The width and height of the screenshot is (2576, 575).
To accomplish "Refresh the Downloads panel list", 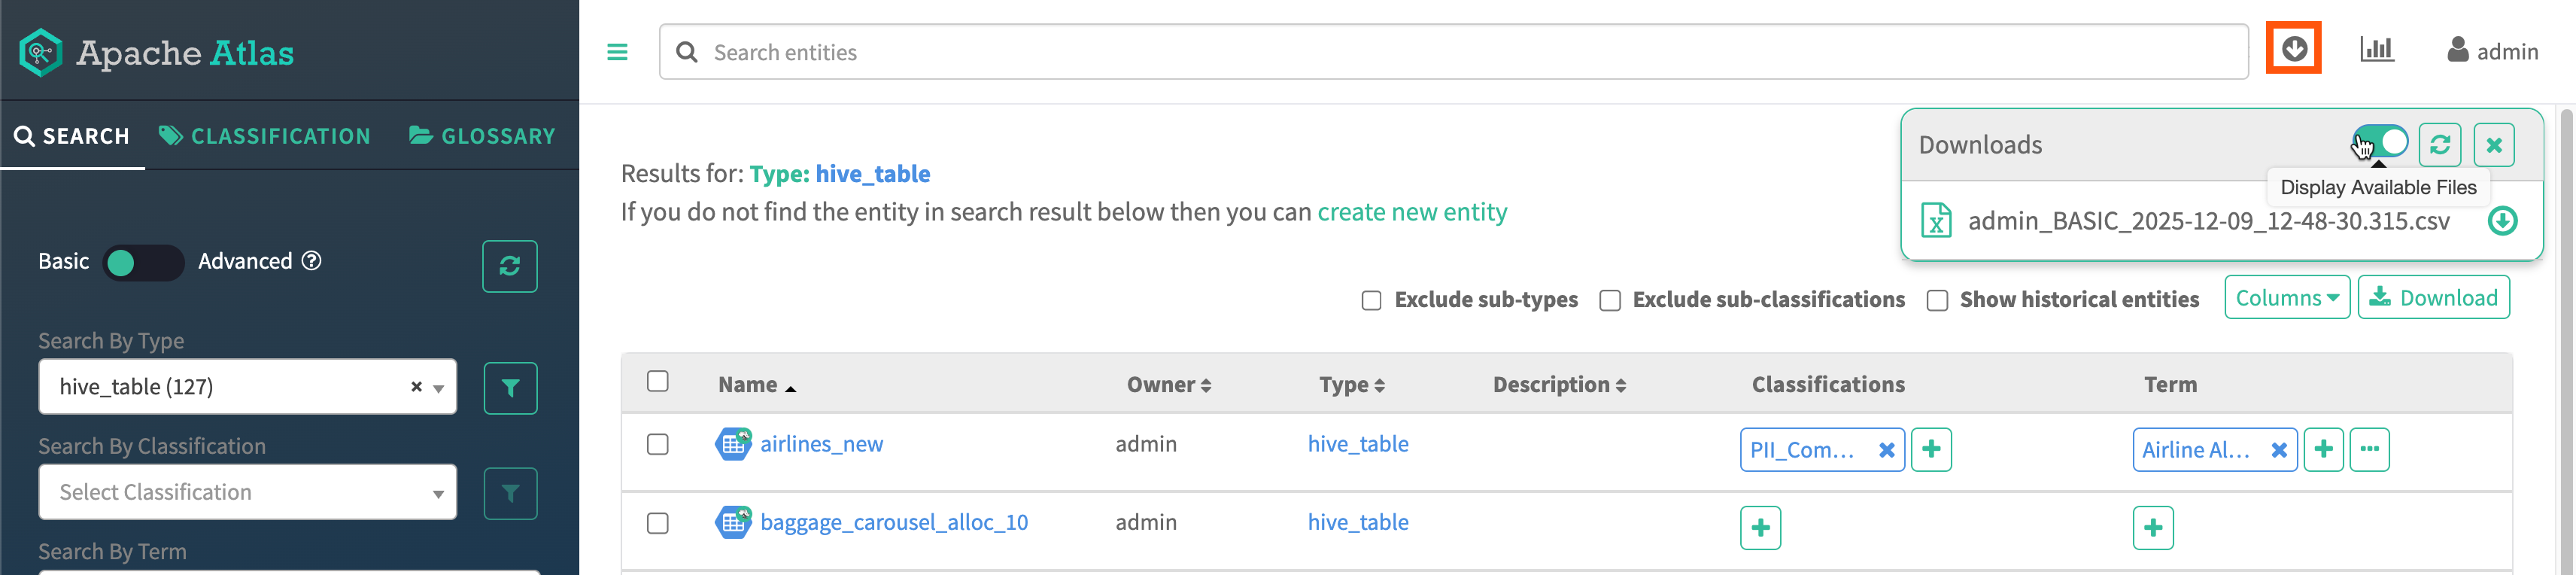I will click(x=2439, y=145).
